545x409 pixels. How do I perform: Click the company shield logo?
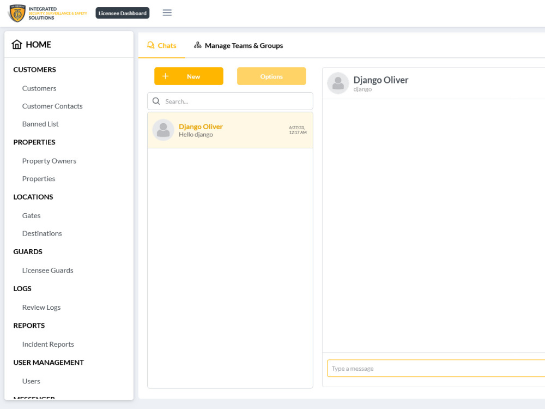17,13
